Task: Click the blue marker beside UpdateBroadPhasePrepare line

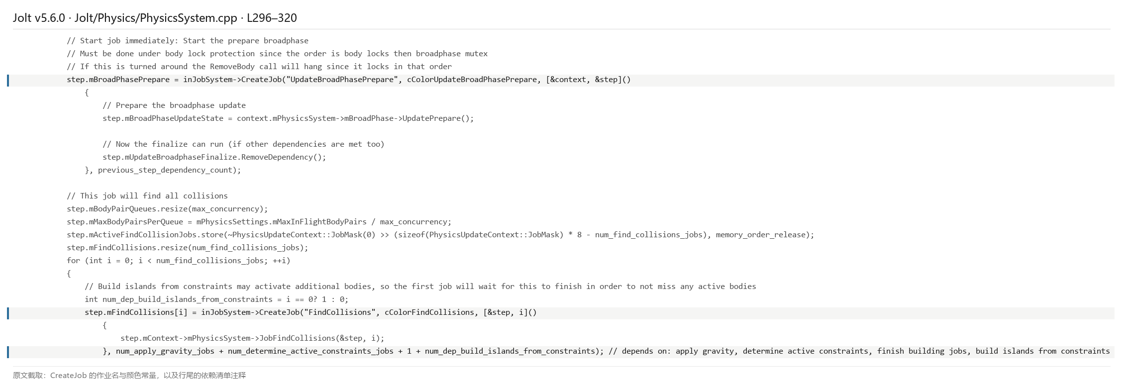Action: [x=8, y=80]
